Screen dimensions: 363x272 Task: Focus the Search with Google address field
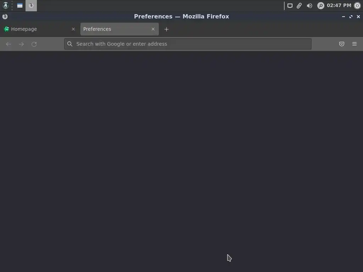pyautogui.click(x=188, y=44)
